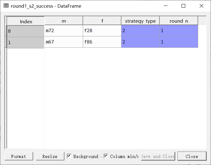Image resolution: width=211 pixels, height=165 pixels.
Task: Toggle the Background color checkbox
Action: [69, 156]
